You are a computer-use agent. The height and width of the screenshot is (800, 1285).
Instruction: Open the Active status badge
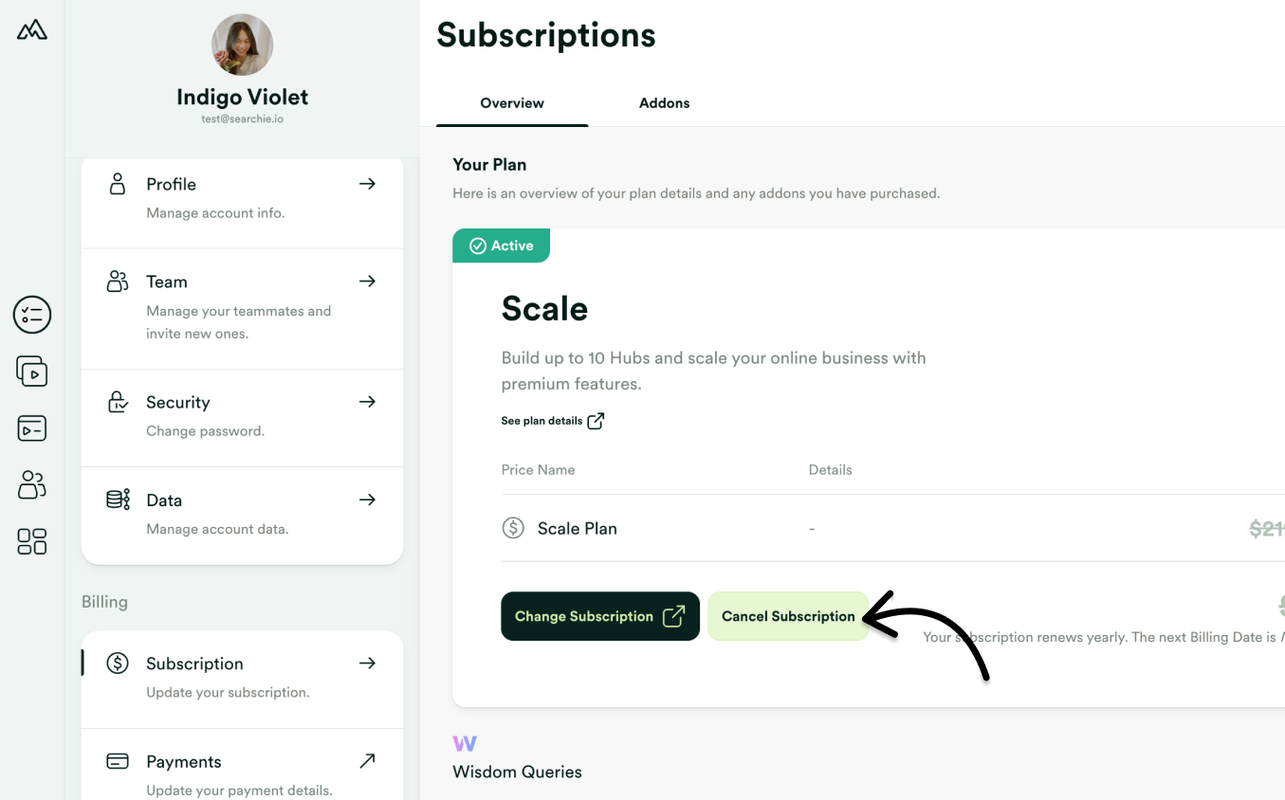(x=501, y=245)
